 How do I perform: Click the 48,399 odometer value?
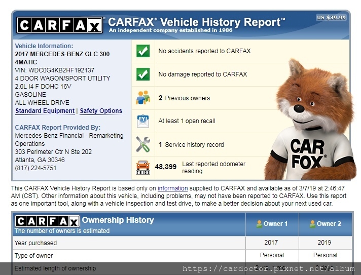(166, 167)
